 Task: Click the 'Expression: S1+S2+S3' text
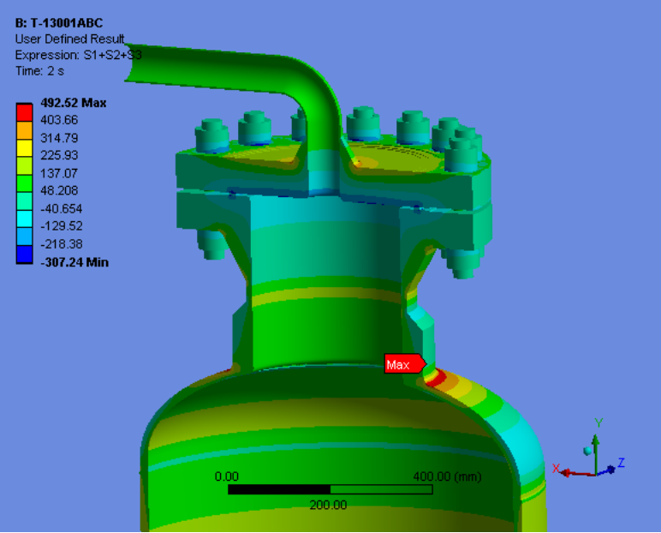click(79, 55)
